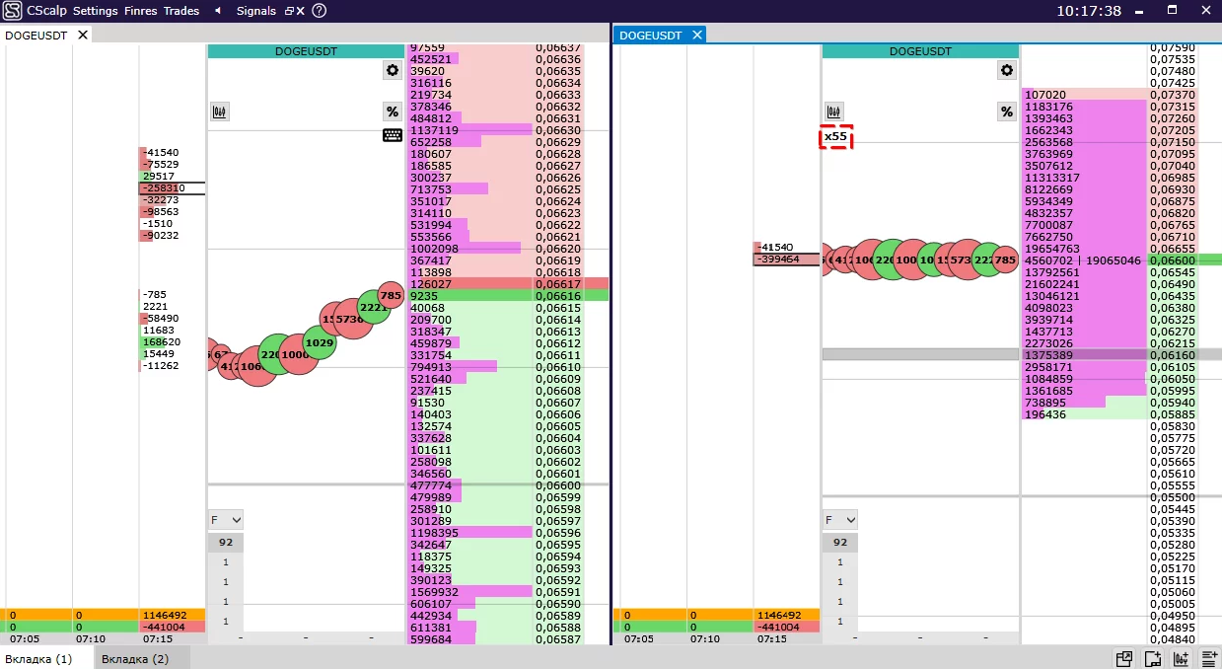The height and width of the screenshot is (669, 1222).
Task: Select the green 0,06616 best bid row
Action: tap(507, 295)
